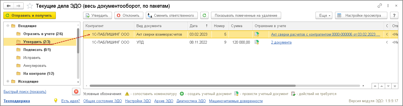This screenshot has width=403, height=106.
Task: Select the Аннулировать folder
Action: pyautogui.click(x=35, y=65)
